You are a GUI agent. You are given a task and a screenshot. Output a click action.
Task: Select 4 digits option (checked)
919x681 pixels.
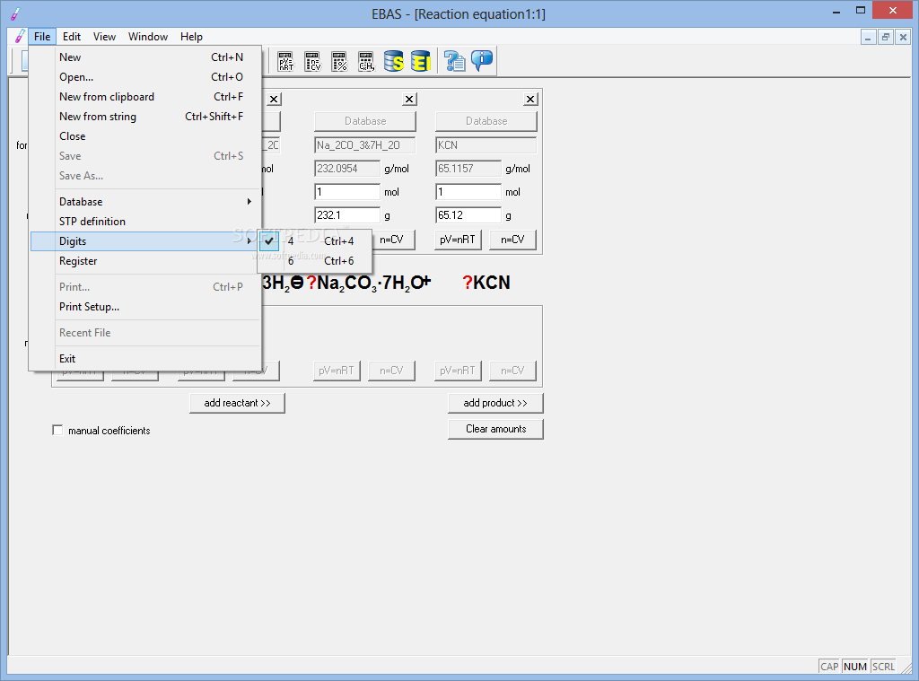(314, 240)
